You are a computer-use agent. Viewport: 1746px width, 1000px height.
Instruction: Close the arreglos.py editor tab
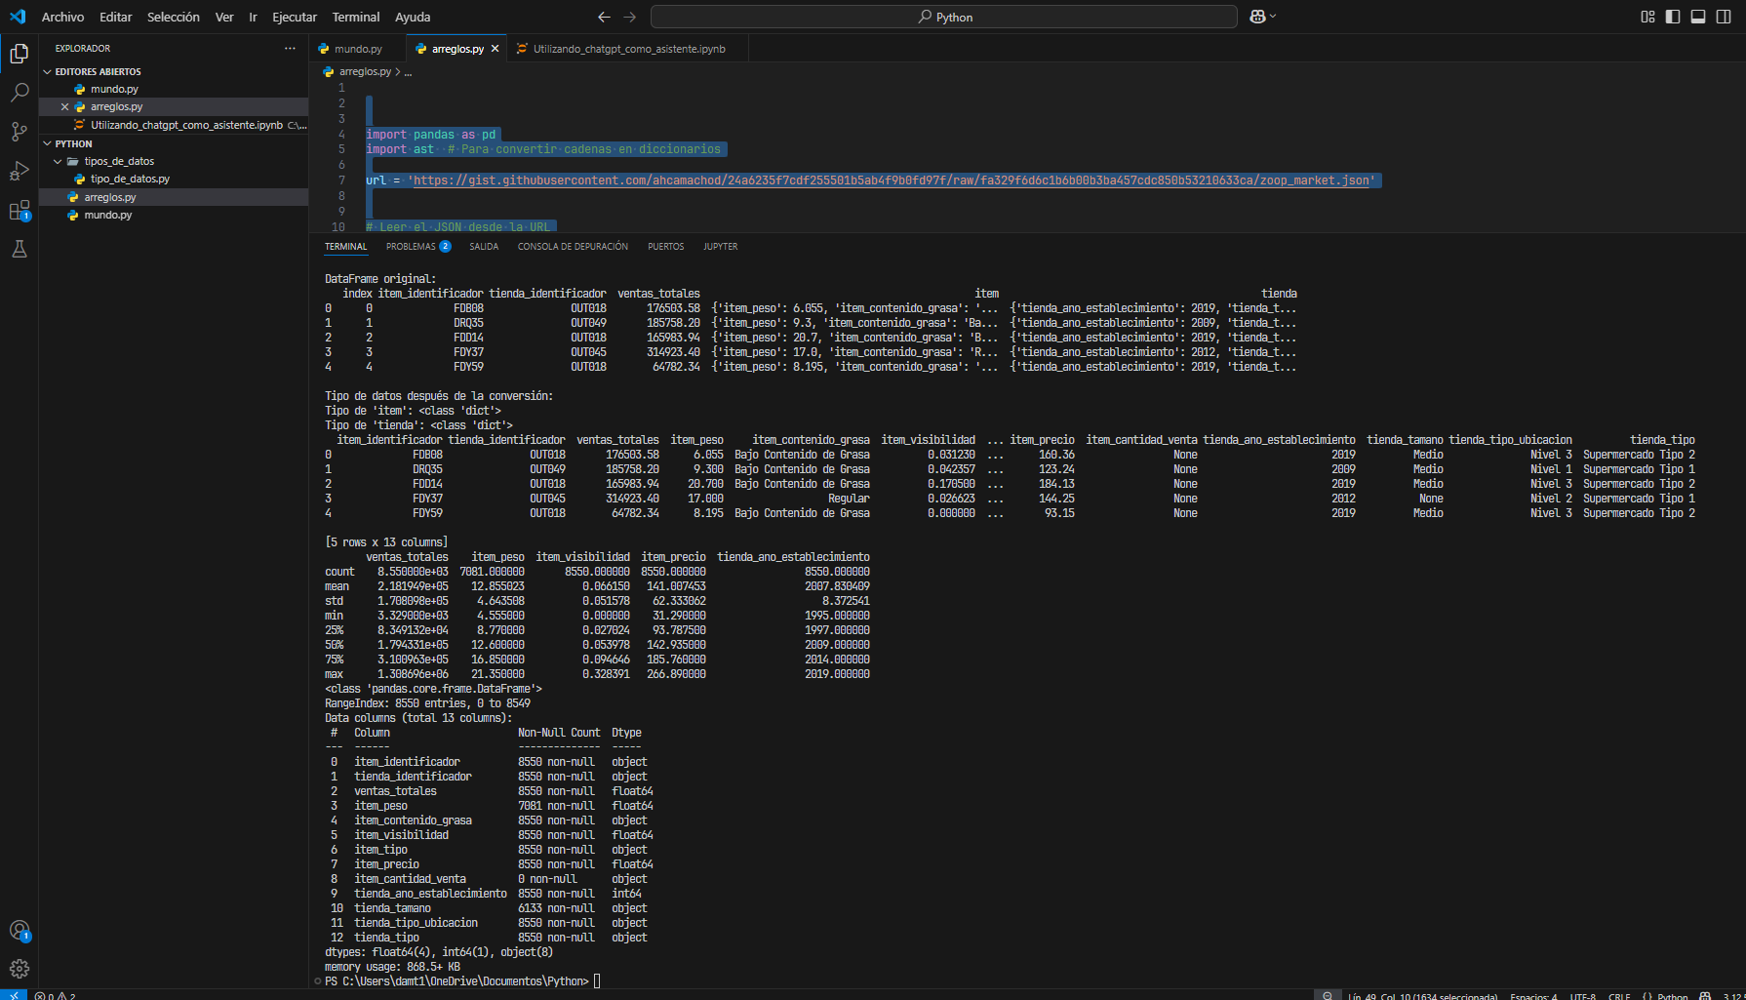tap(496, 49)
